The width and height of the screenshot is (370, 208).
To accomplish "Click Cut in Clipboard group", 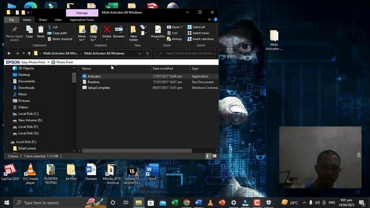I will point(53,27).
